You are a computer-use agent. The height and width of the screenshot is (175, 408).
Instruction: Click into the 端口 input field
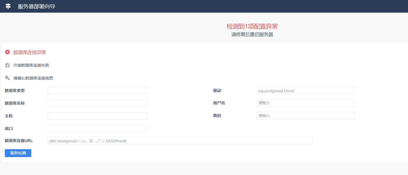[x=97, y=128]
